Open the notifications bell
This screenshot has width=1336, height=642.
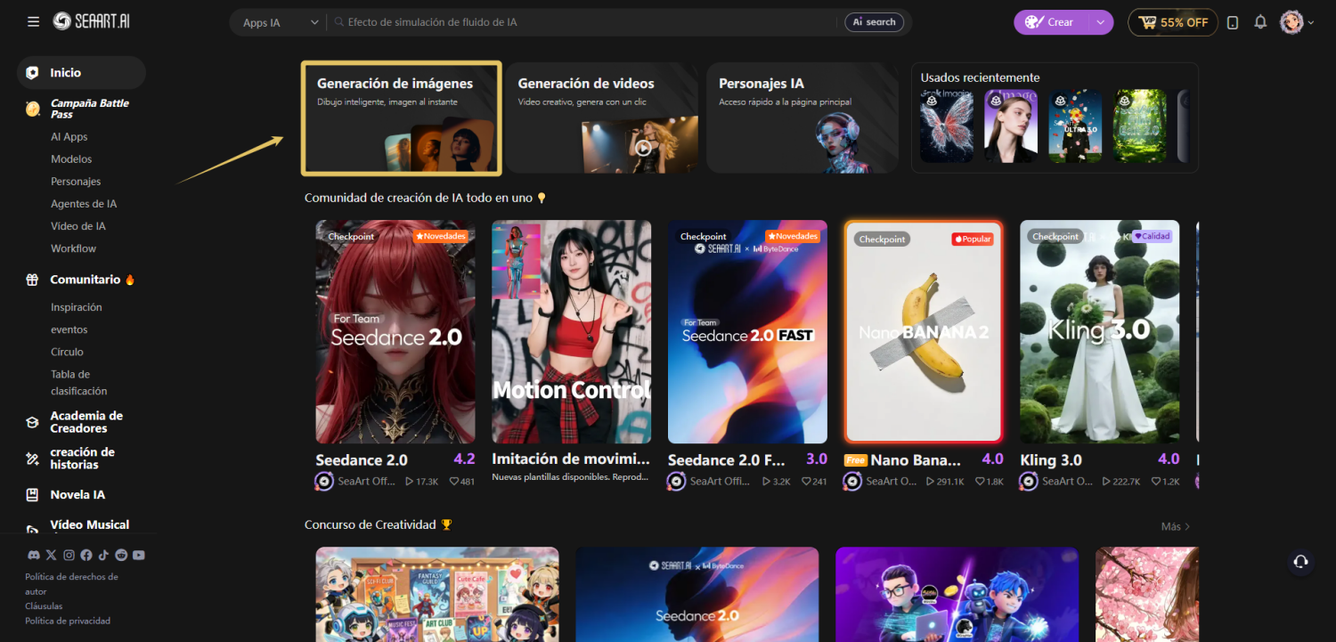[x=1260, y=22]
